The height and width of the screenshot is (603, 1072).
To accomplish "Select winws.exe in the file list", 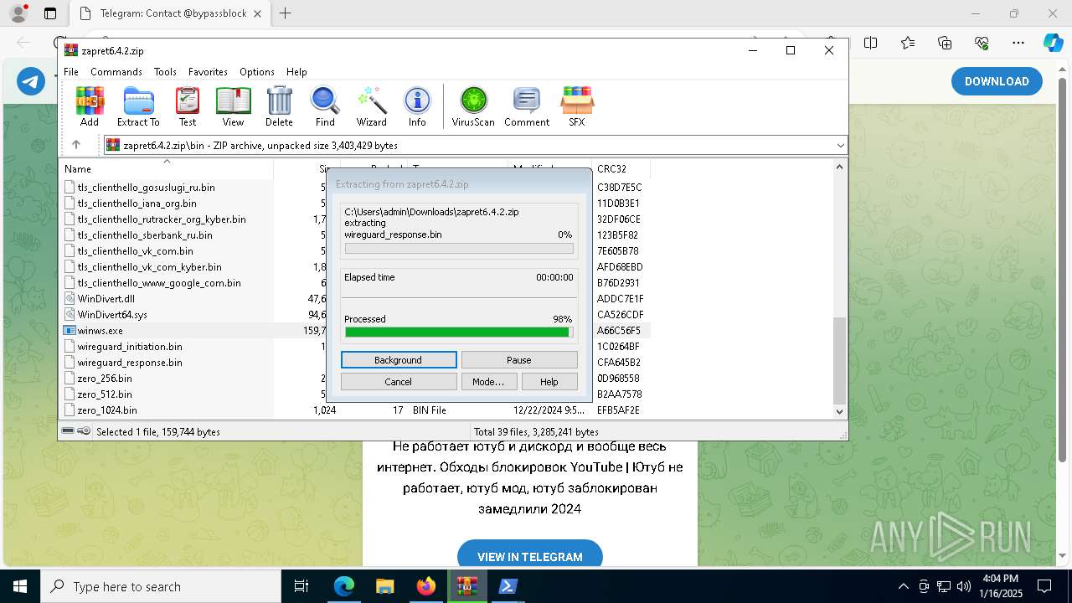I will [x=100, y=331].
